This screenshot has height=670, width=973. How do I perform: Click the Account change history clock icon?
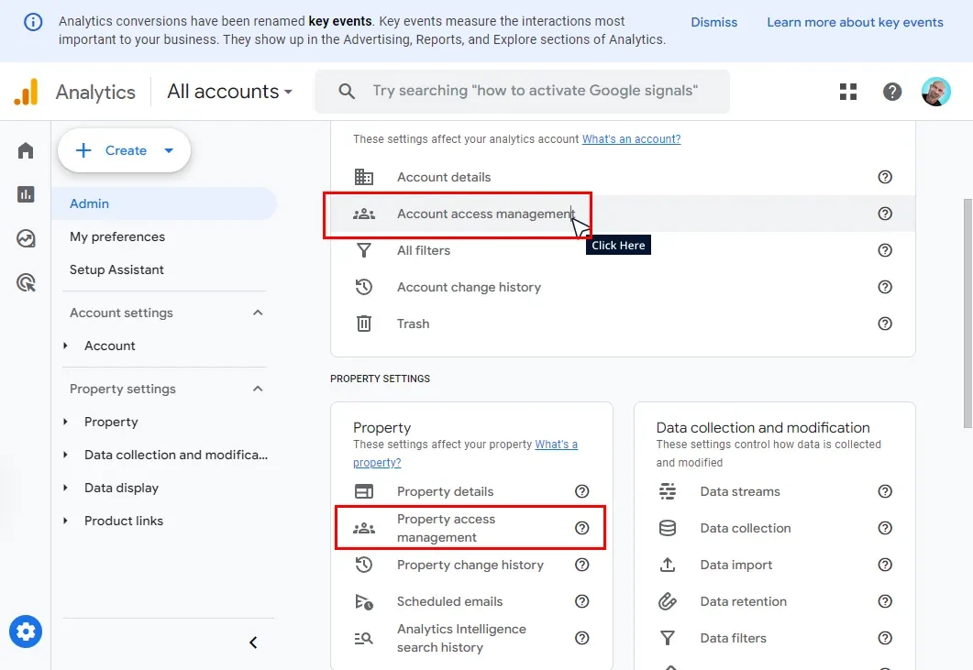coord(364,286)
